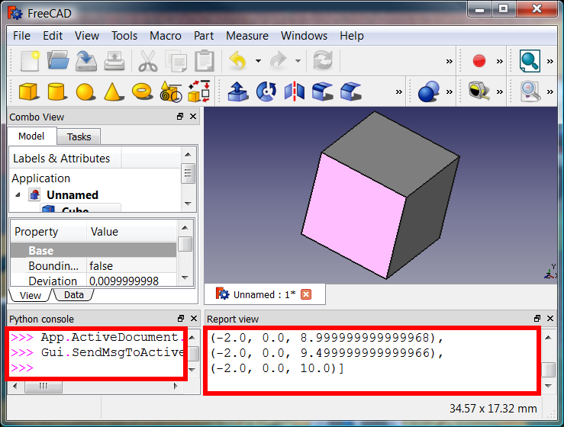Switch to the Tasks tab
This screenshot has height=427, width=564.
pyautogui.click(x=79, y=137)
